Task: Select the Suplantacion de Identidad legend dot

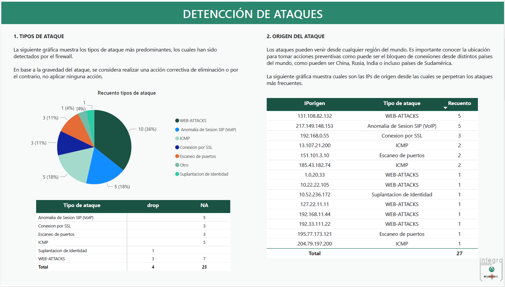Action: [x=177, y=174]
